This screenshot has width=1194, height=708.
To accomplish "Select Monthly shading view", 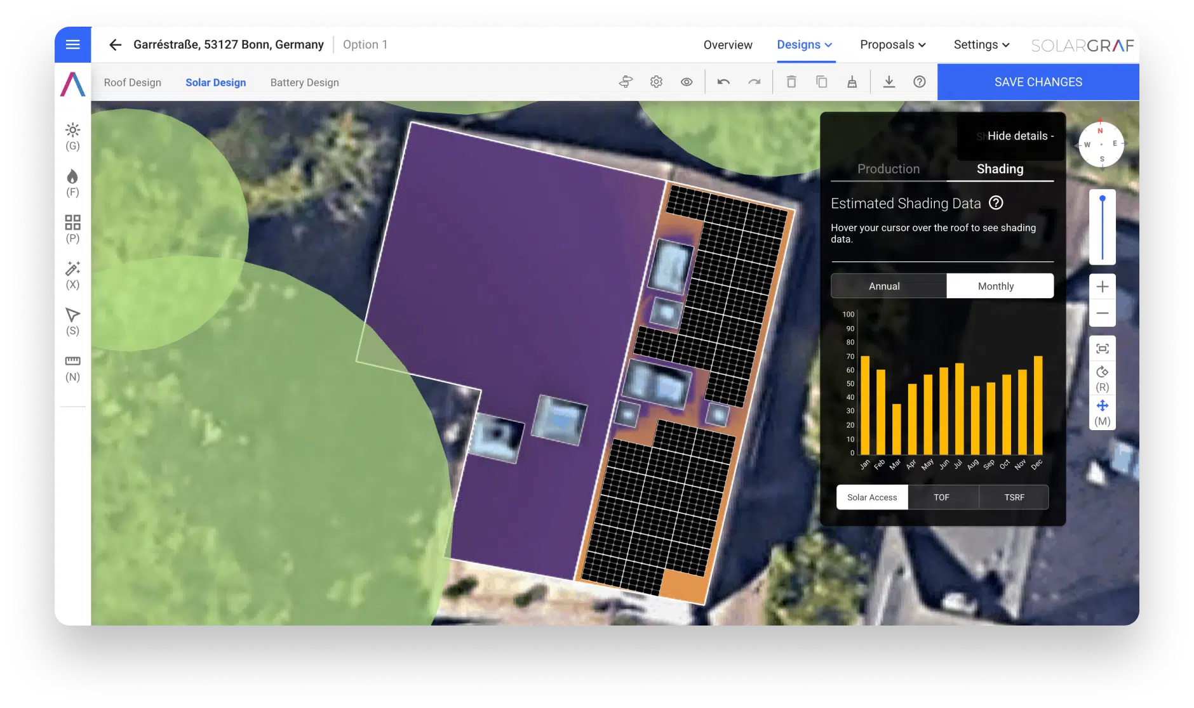I will click(x=1000, y=286).
